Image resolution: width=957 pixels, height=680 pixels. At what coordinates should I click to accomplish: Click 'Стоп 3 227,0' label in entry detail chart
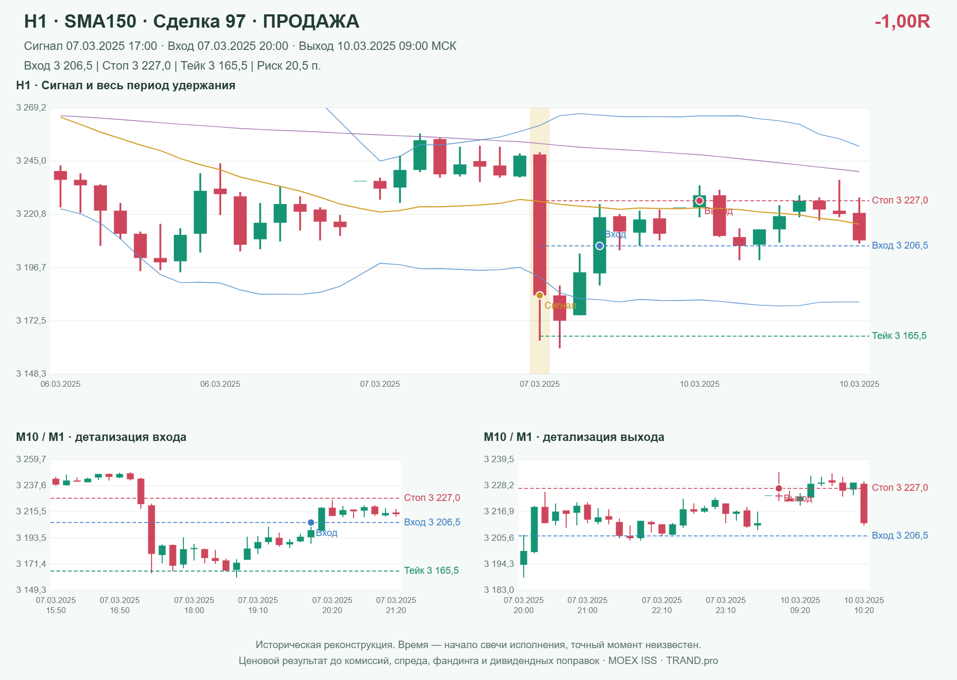(x=432, y=498)
